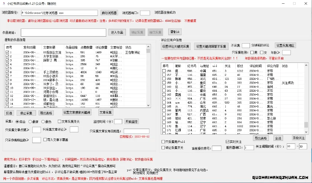Click the 监控时间 minutes input
Screen dimensions: 312x183
[x=118, y=122]
